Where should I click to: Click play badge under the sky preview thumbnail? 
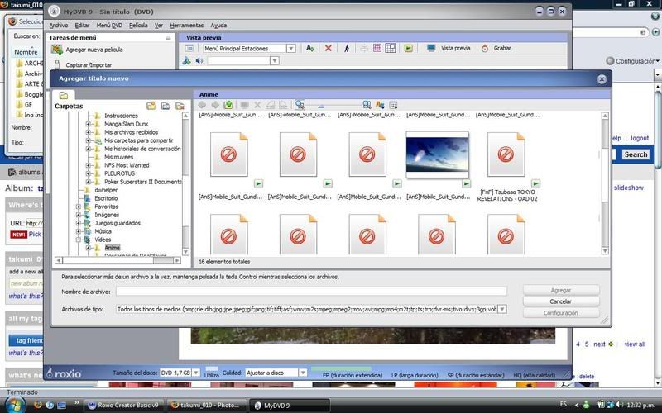coord(466,183)
